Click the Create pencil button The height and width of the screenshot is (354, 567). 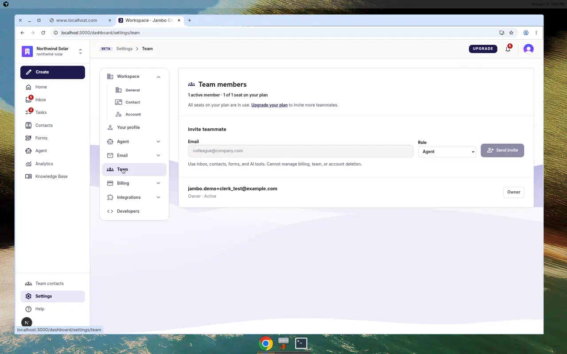[52, 72]
